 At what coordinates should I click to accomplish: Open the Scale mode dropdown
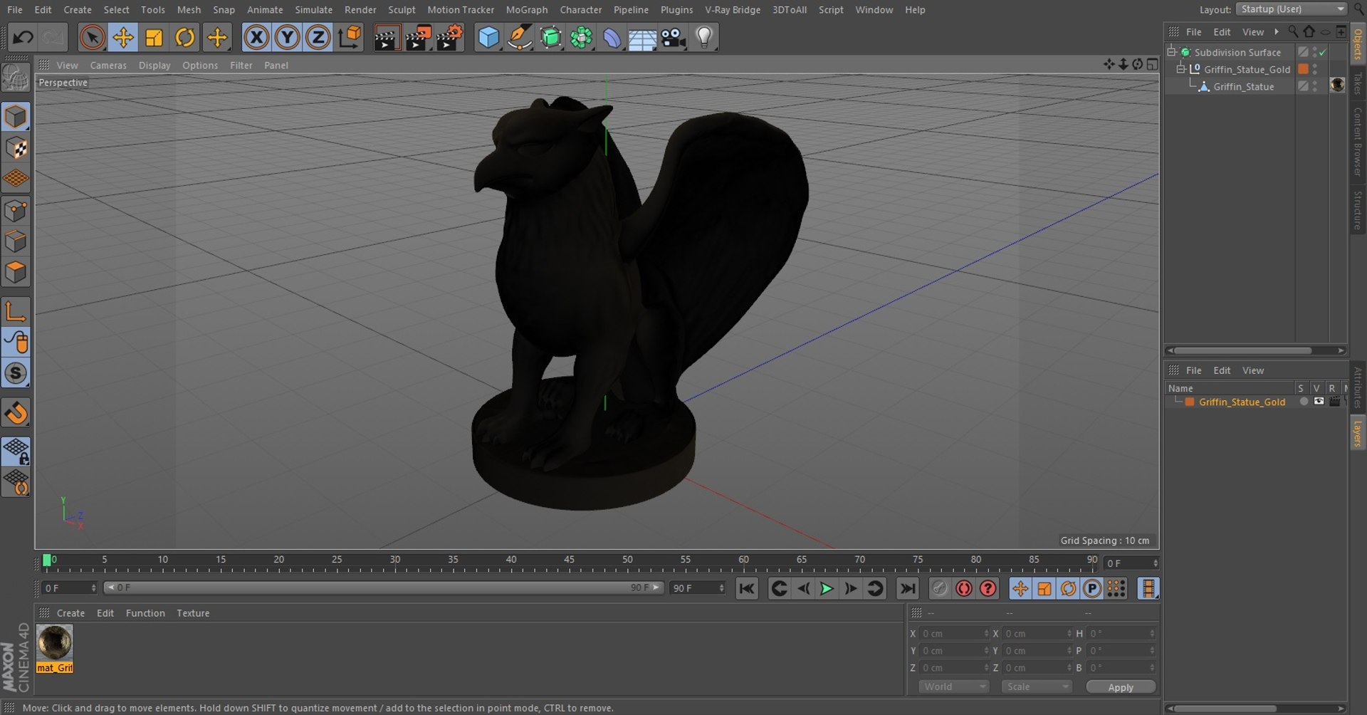click(x=1036, y=687)
